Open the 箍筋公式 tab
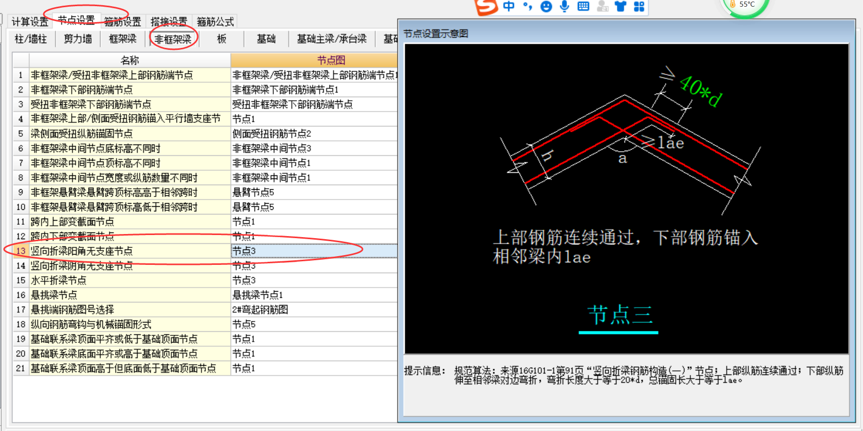 [x=215, y=22]
